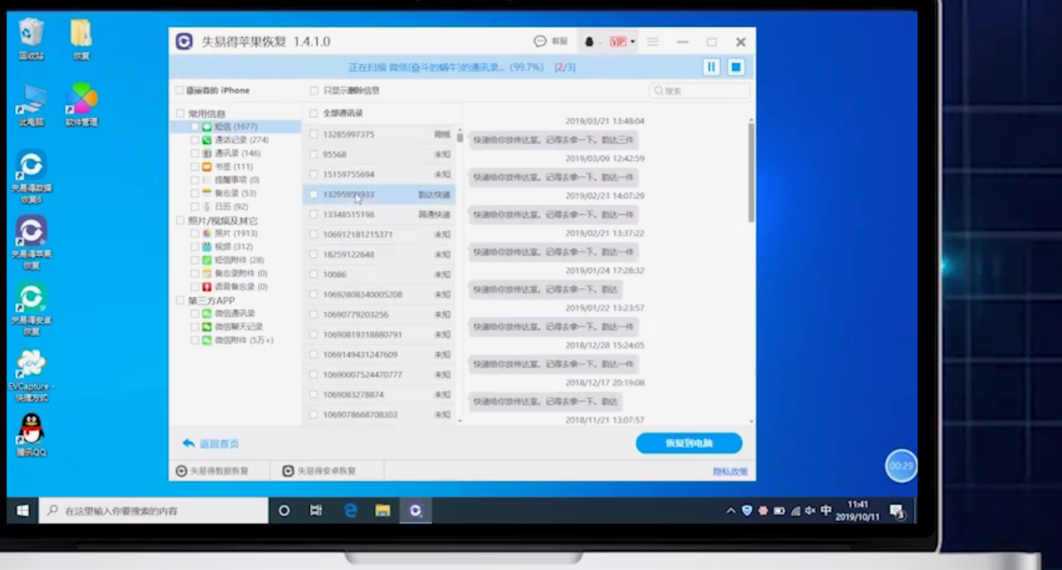The width and height of the screenshot is (1062, 570).
Task: Click the message pane scrollbar thumb
Action: pyautogui.click(x=752, y=172)
